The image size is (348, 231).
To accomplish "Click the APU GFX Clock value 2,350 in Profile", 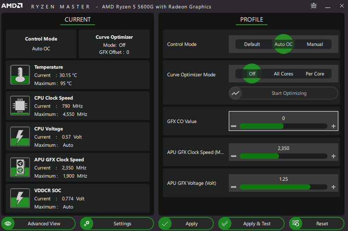I will pos(283,148).
